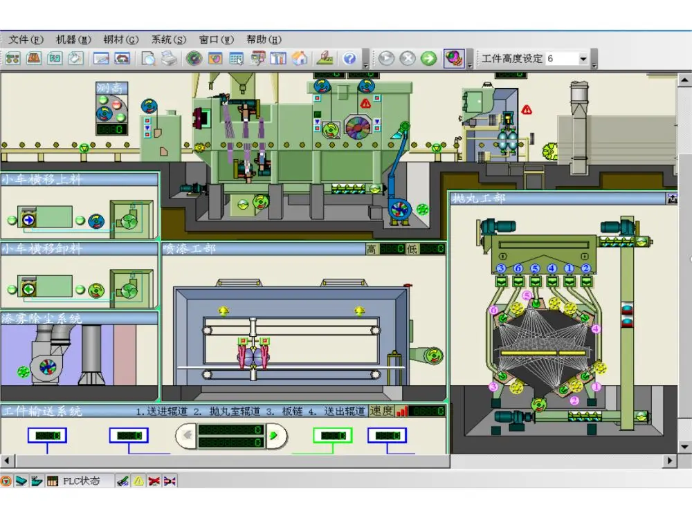Click the yellow warning triangle in status bar
The image size is (692, 518).
coord(138,481)
